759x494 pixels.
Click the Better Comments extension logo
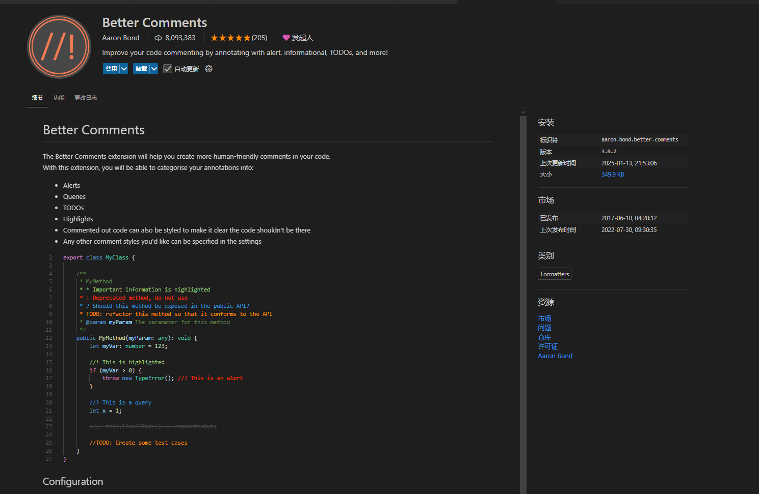[x=59, y=47]
